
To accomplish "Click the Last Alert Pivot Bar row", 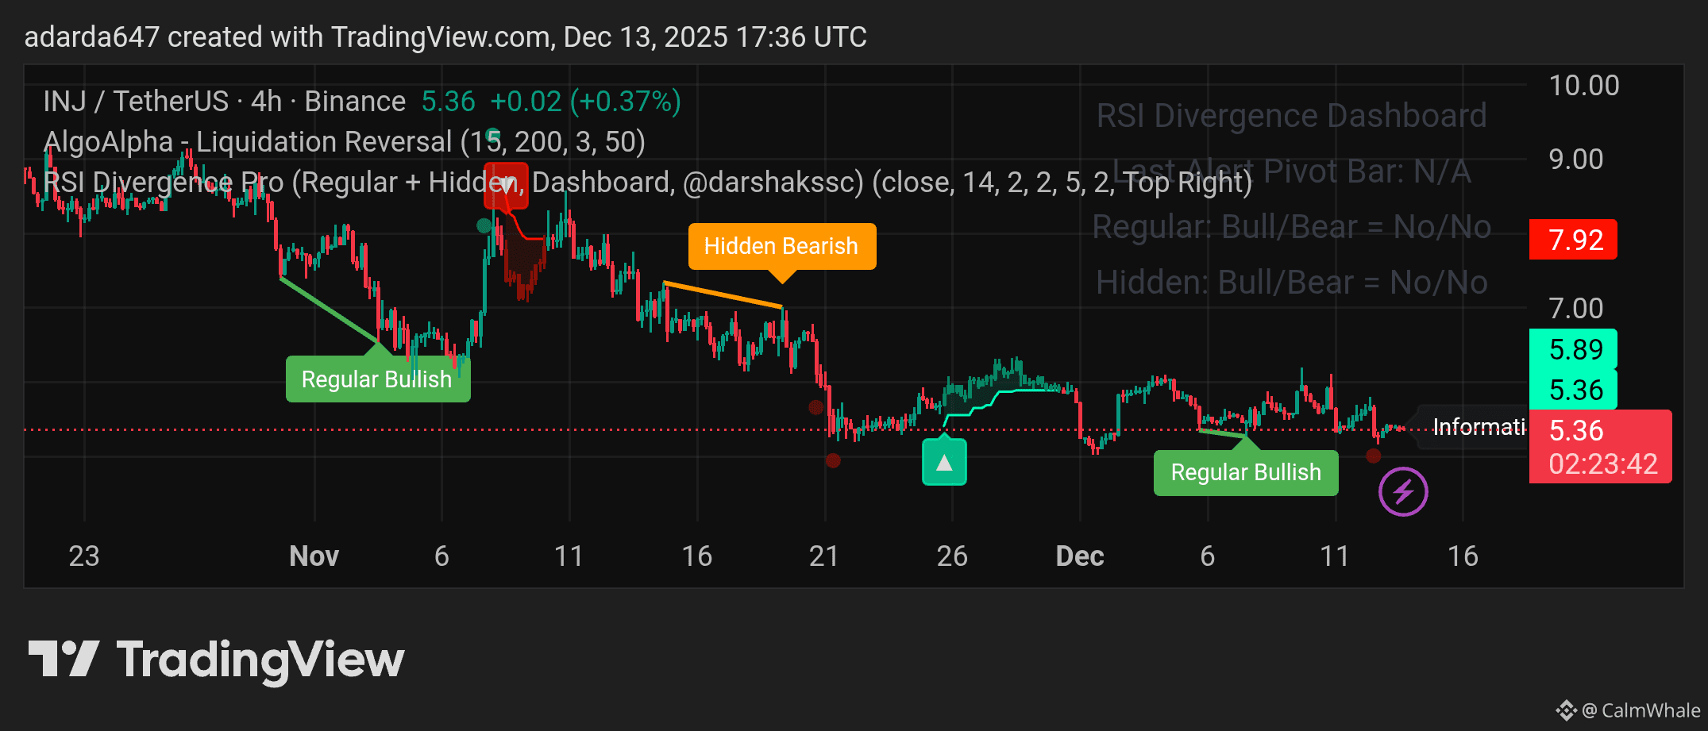I will pyautogui.click(x=1292, y=171).
